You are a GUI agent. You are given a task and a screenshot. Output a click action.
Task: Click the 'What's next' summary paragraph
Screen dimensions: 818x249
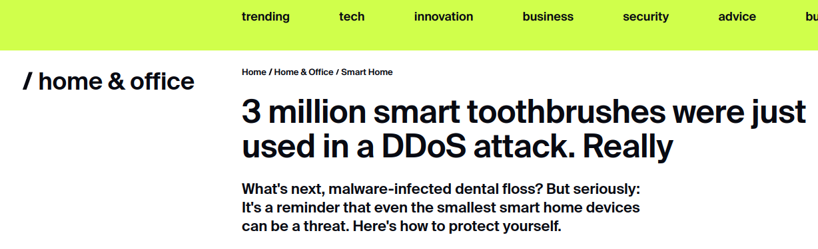tap(441, 207)
